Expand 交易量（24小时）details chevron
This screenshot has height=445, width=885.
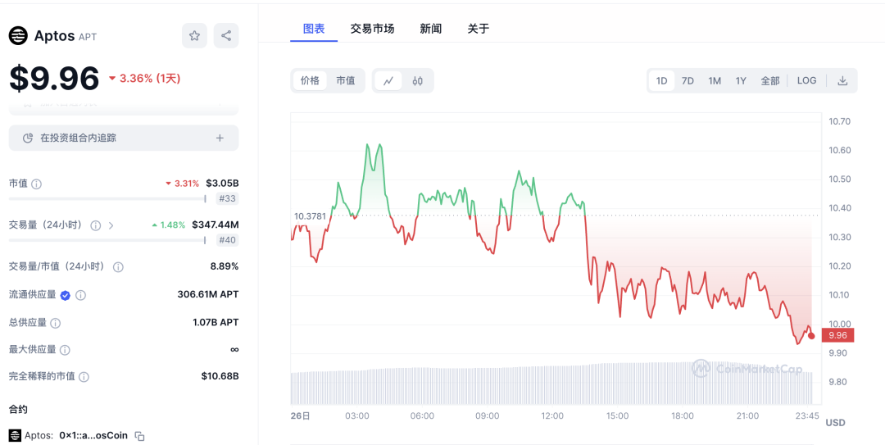[x=111, y=225]
